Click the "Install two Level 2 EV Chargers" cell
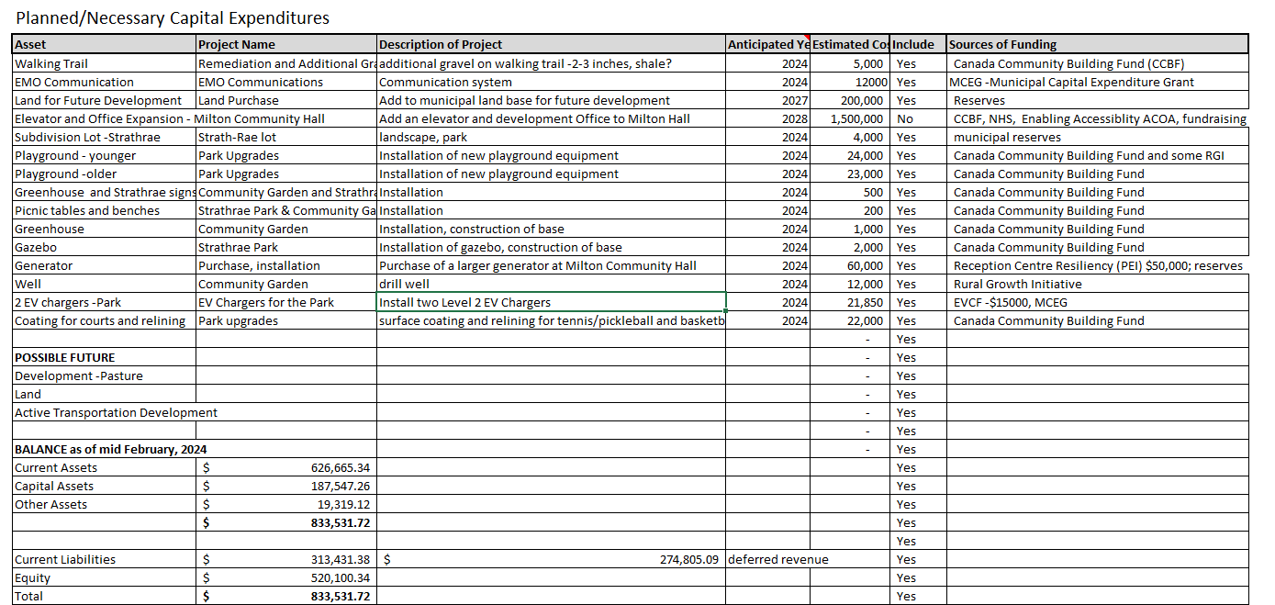1275x605 pixels. click(551, 302)
